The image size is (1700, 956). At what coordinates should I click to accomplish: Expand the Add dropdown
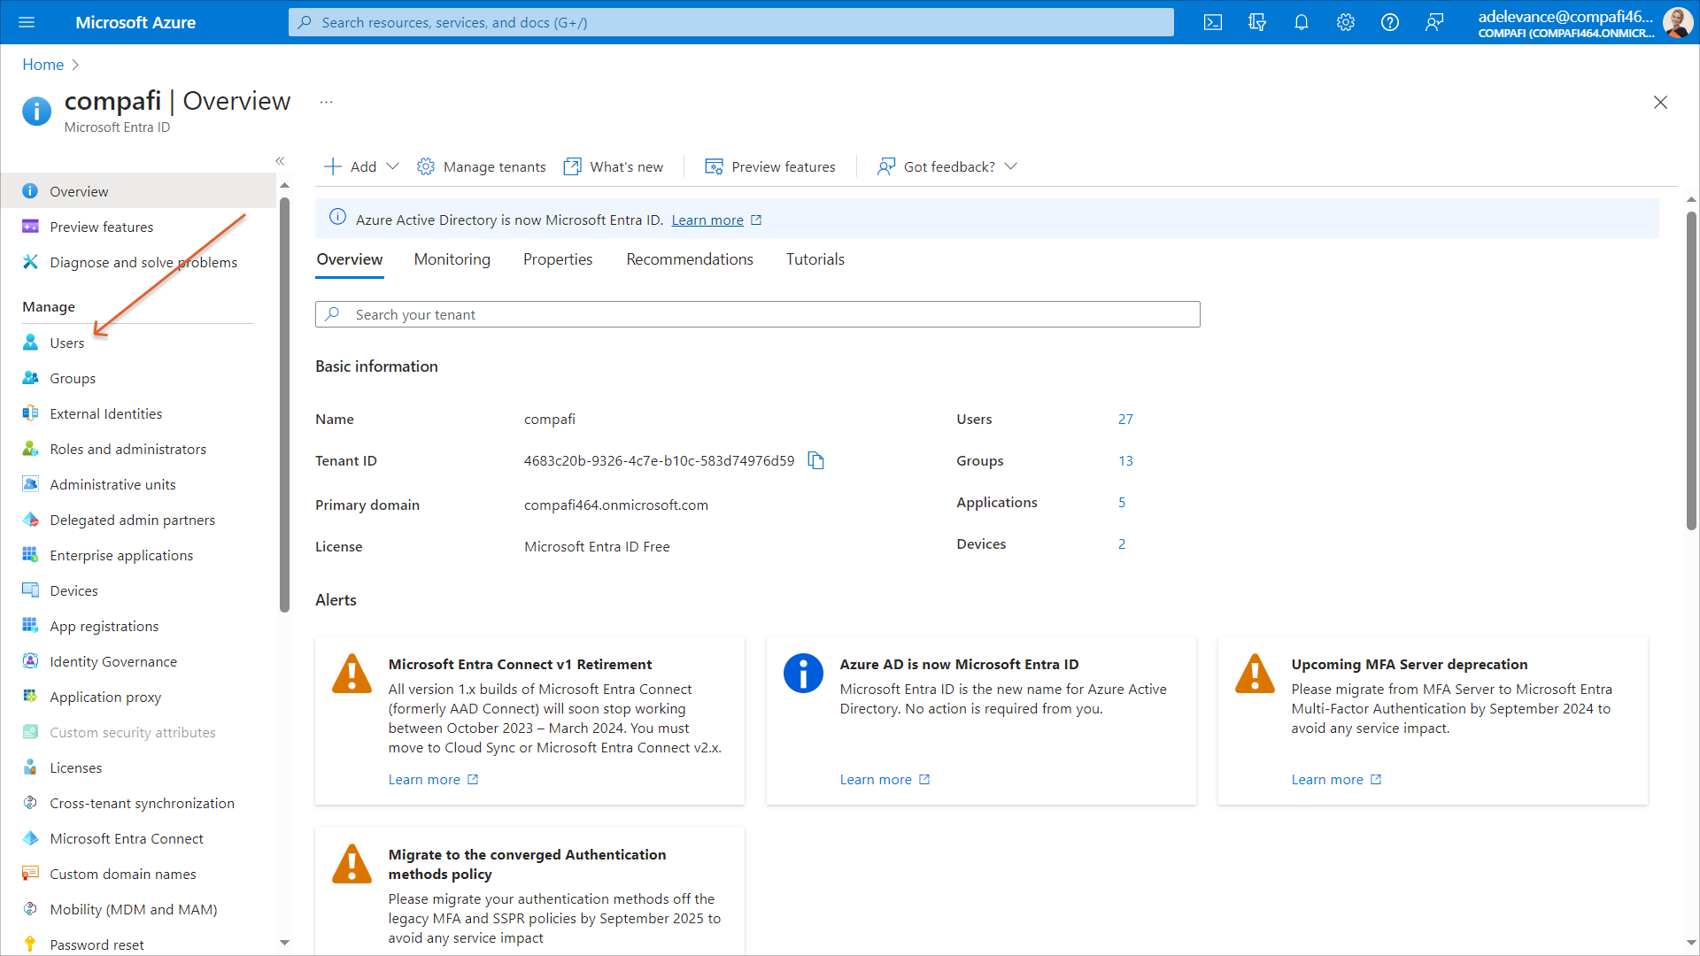362,166
